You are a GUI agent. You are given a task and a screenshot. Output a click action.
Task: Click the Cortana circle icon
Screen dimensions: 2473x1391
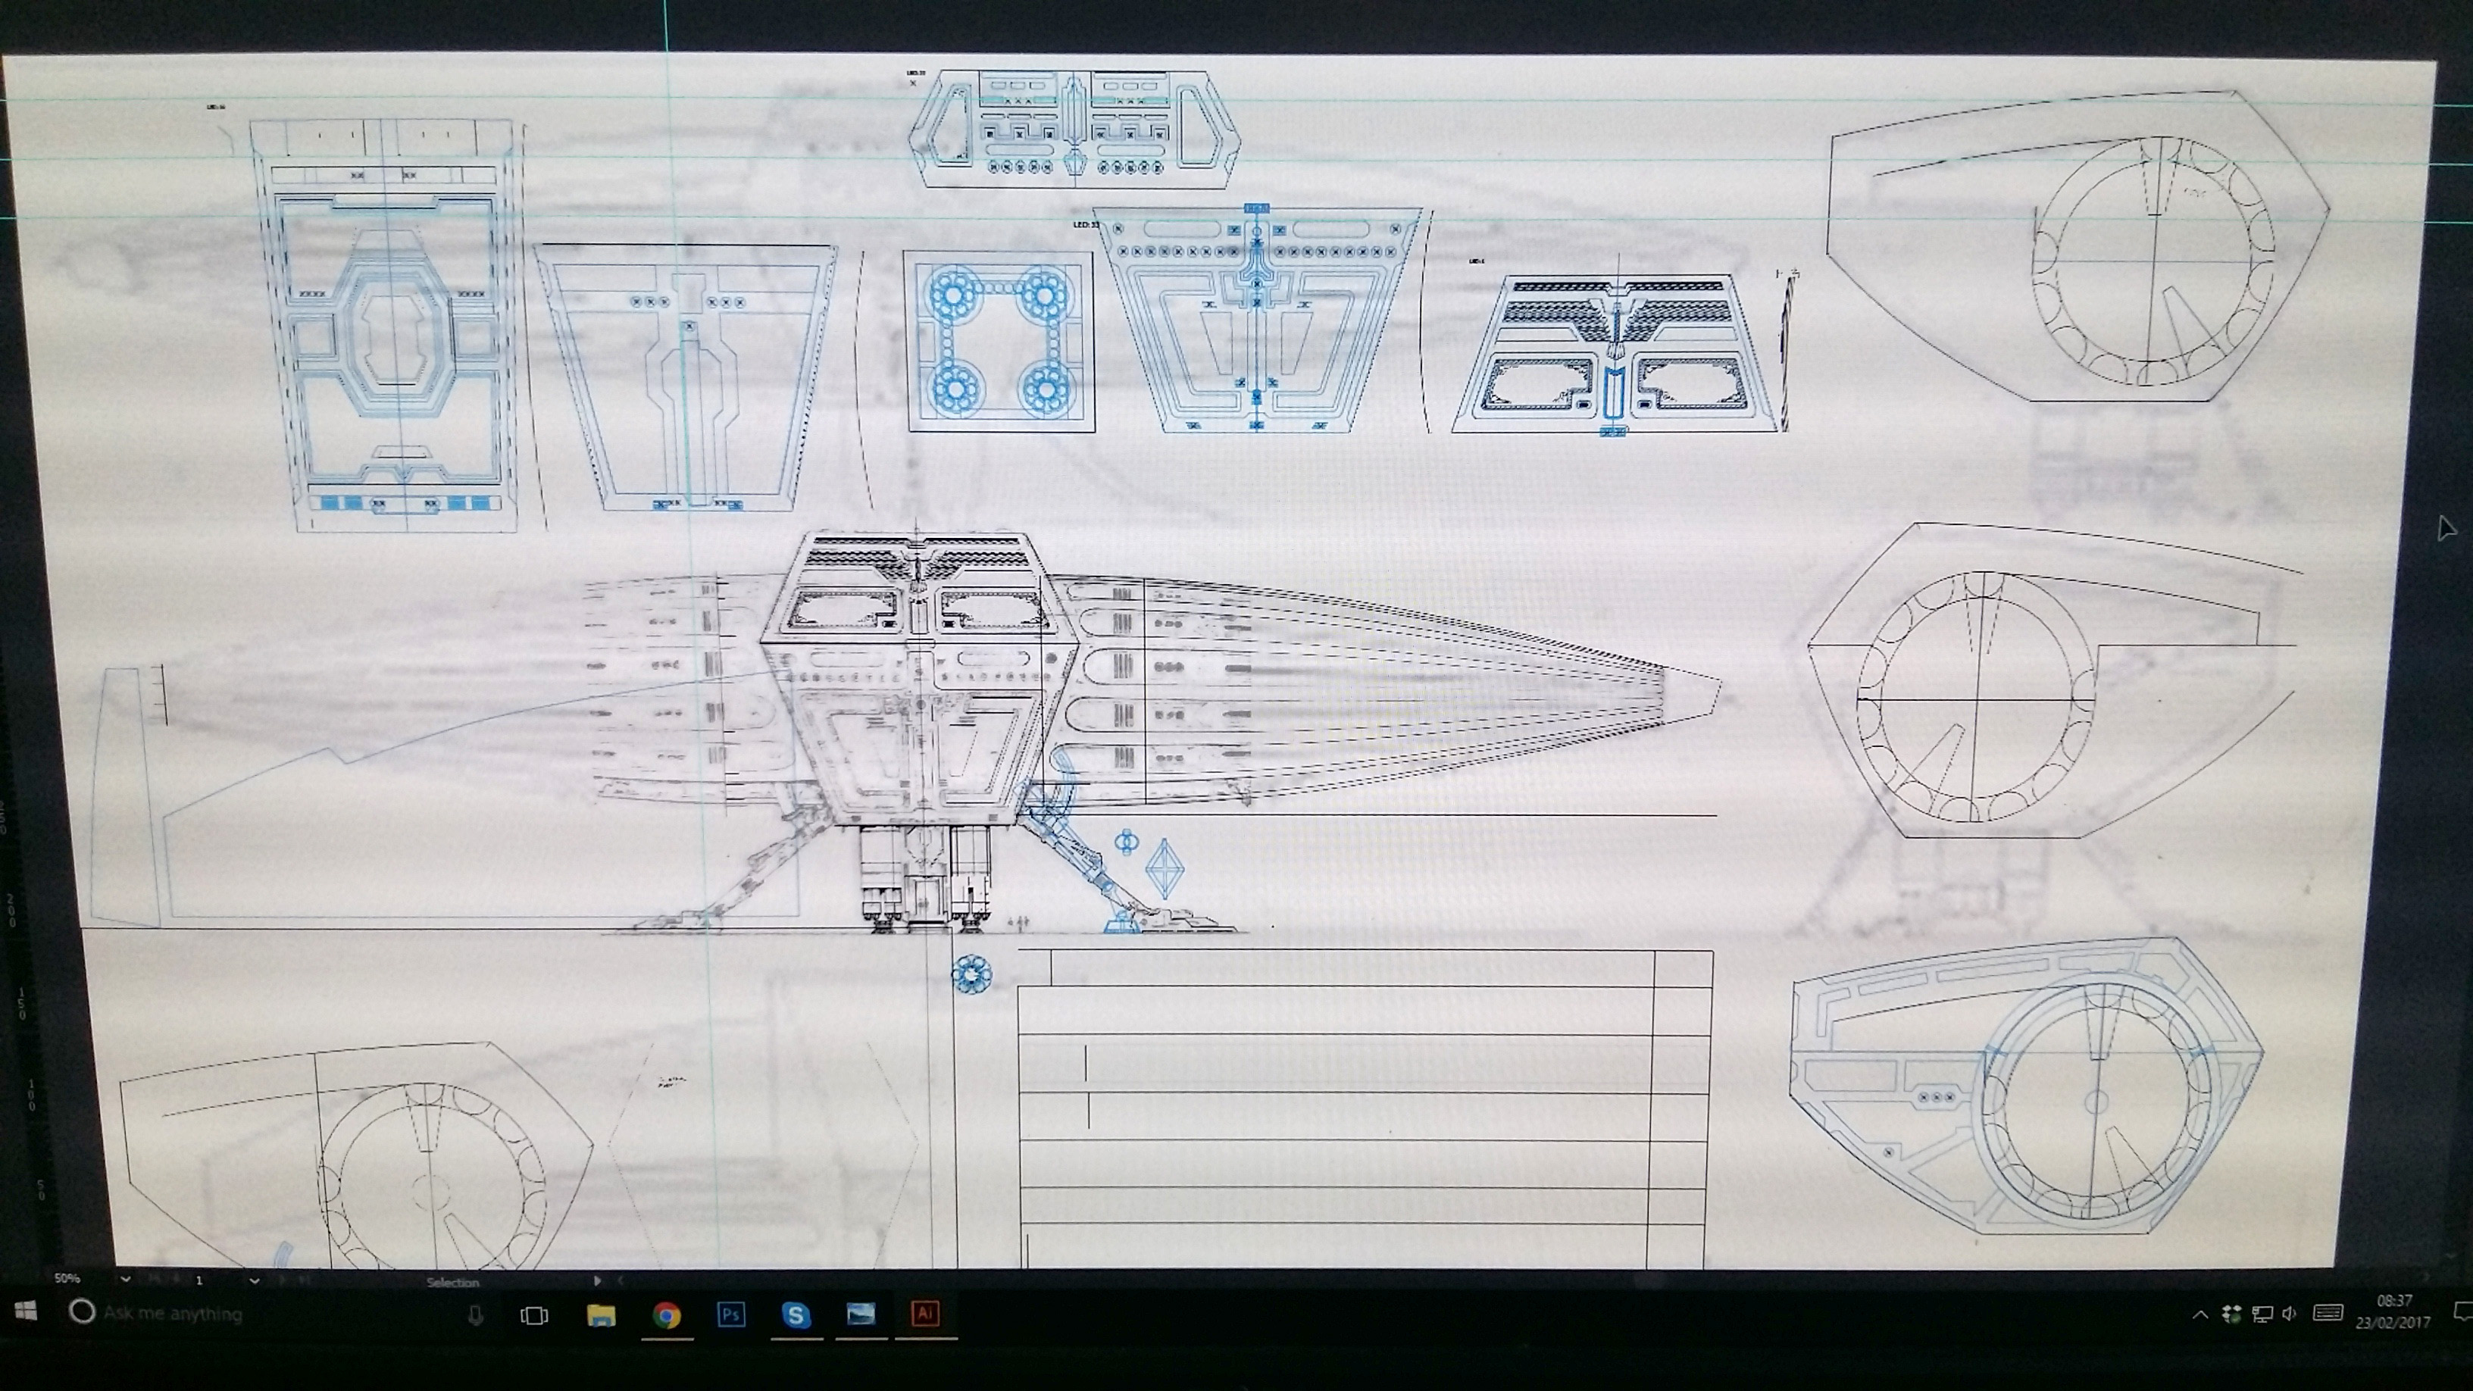(x=83, y=1311)
